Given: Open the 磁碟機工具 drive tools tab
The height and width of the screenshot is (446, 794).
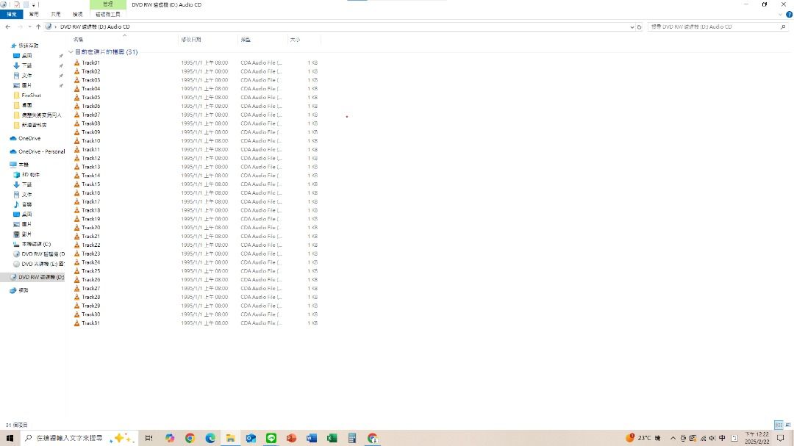Looking at the screenshot, I should click(x=108, y=14).
